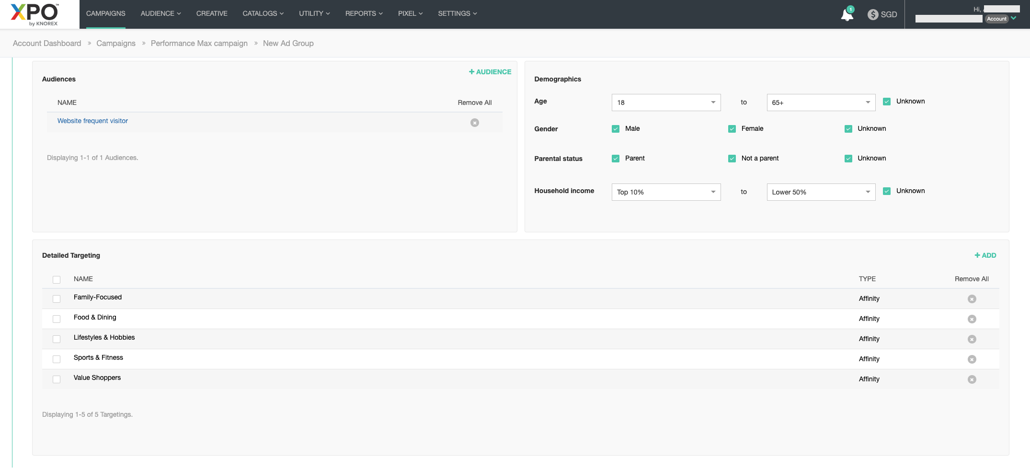Image resolution: width=1030 pixels, height=469 pixels.
Task: Open the Account user menu chevron
Action: [x=1014, y=18]
